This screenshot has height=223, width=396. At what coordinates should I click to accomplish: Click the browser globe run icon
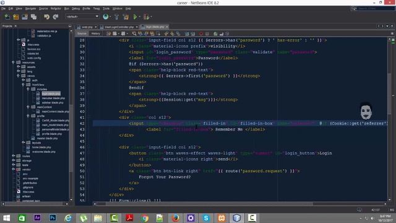point(106,17)
